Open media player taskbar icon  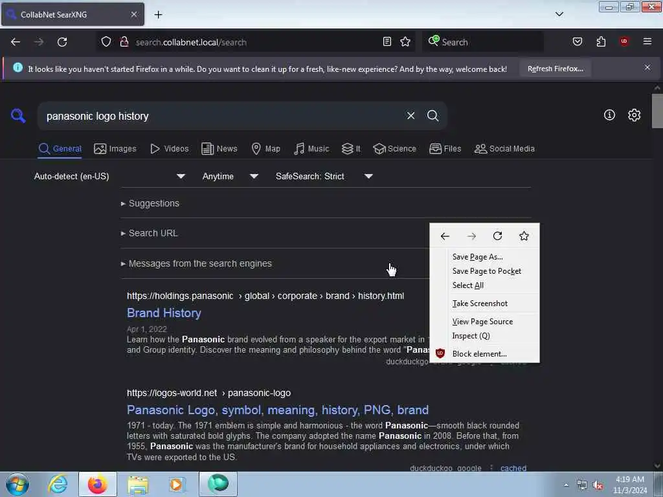tap(176, 484)
